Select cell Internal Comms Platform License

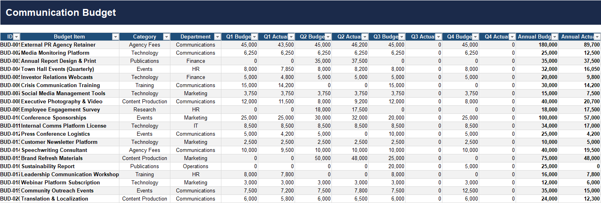[70, 126]
